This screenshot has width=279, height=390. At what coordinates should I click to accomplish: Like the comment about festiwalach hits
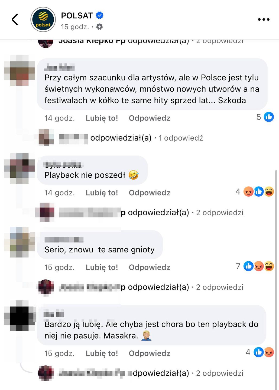tap(102, 118)
